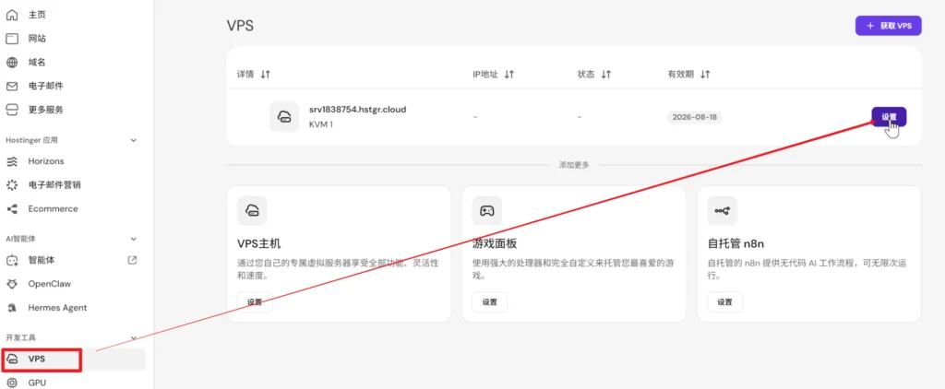Click the 更多服务 store icon
Viewport: 945px width, 389px height.
[12, 111]
